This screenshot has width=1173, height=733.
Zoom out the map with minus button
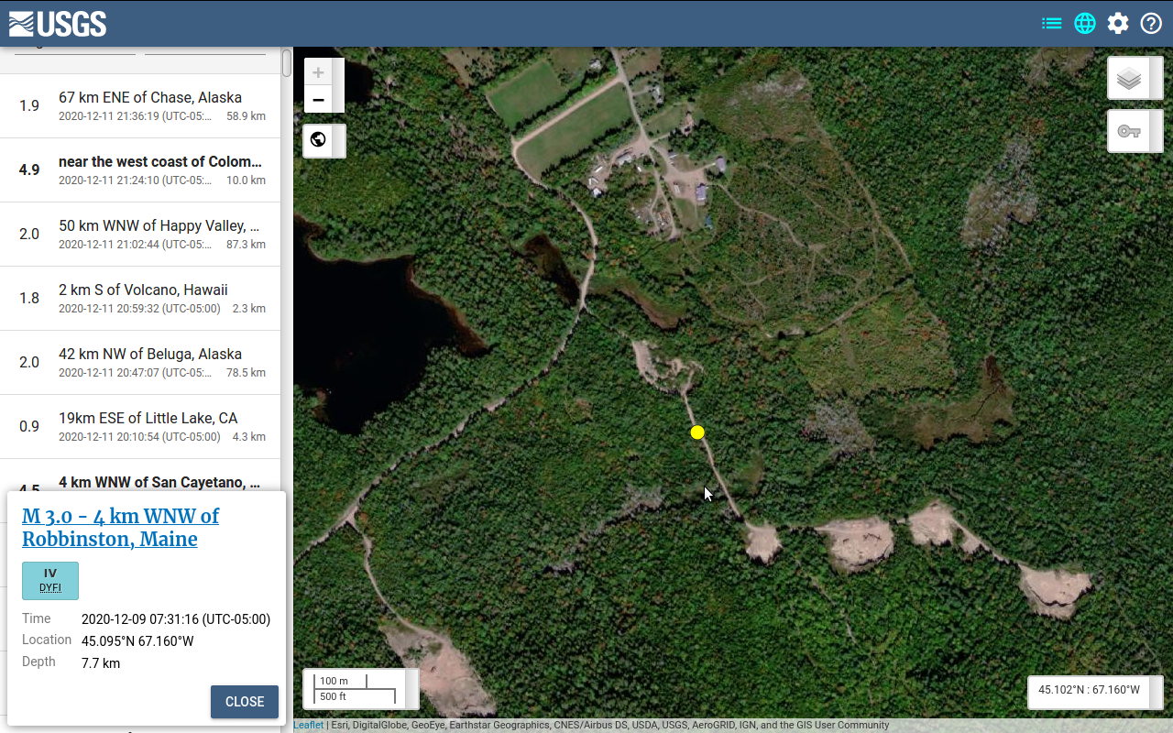(x=318, y=100)
